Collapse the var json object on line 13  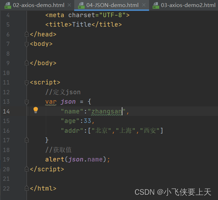[26, 102]
